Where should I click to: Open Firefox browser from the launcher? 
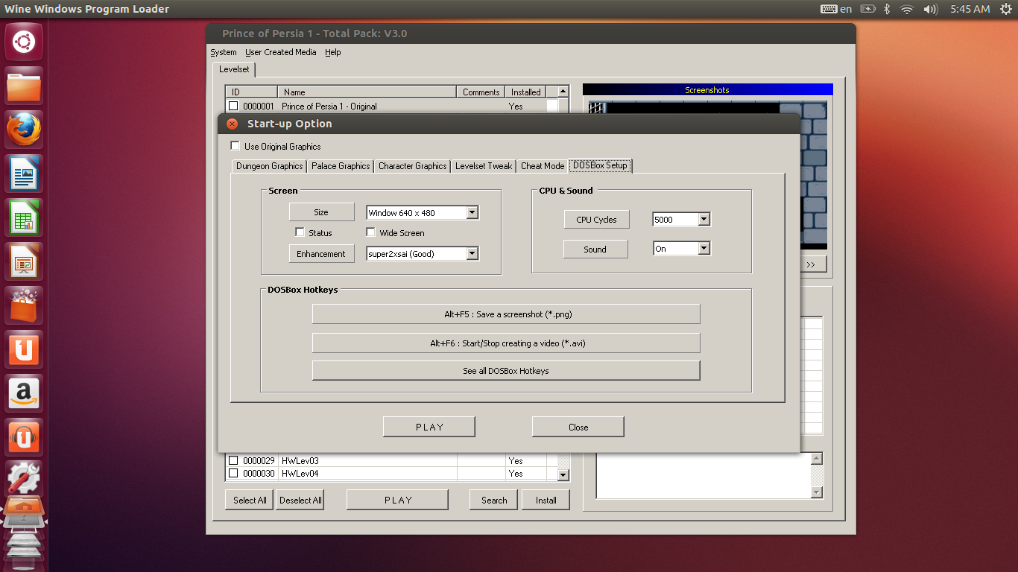pyautogui.click(x=24, y=131)
